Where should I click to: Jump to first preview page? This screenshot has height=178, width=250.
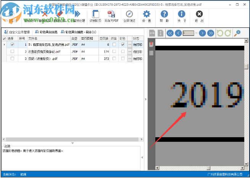click(x=170, y=33)
